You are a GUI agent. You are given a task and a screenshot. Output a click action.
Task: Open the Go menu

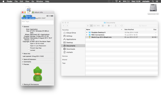[33, 1]
